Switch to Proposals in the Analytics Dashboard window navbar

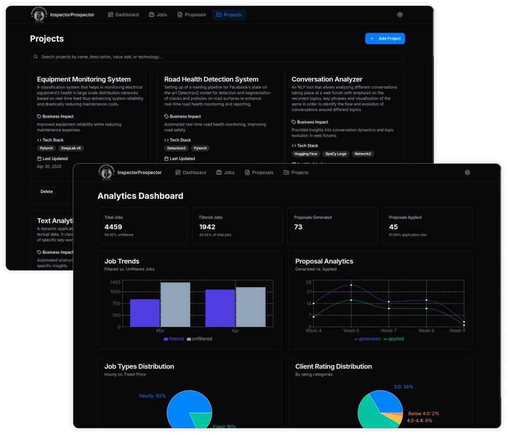259,172
